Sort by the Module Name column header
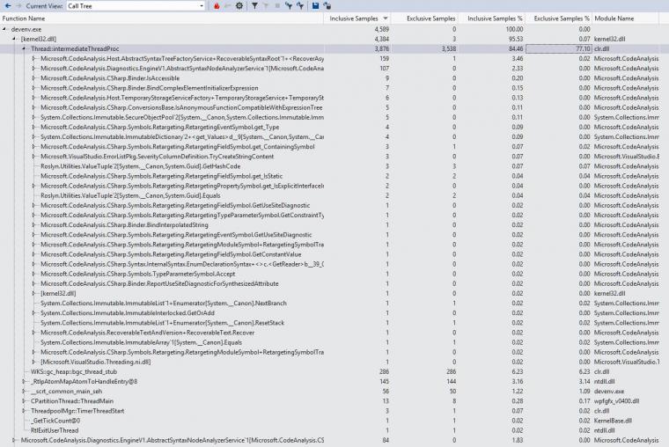The width and height of the screenshot is (669, 447). coord(626,18)
